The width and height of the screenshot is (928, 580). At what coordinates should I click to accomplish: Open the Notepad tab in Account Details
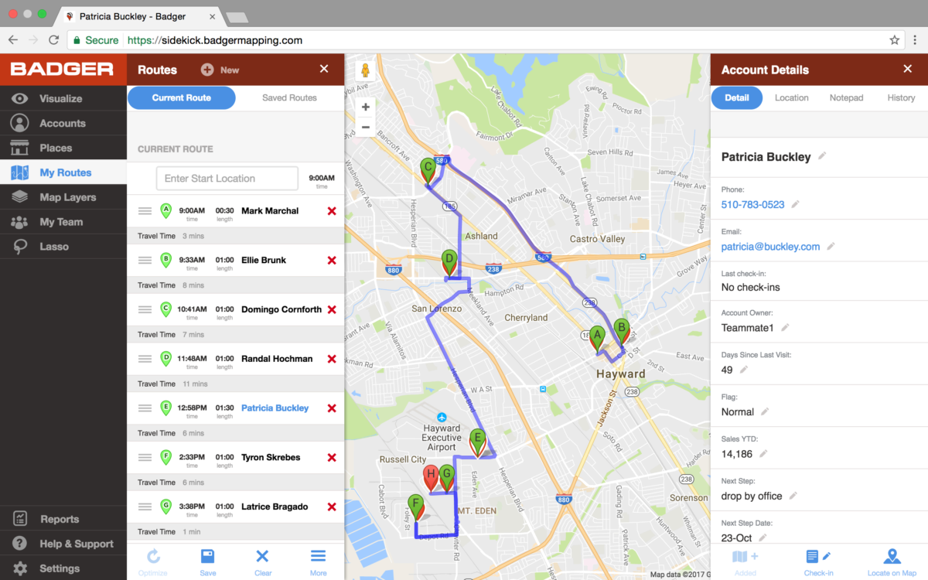coord(846,97)
